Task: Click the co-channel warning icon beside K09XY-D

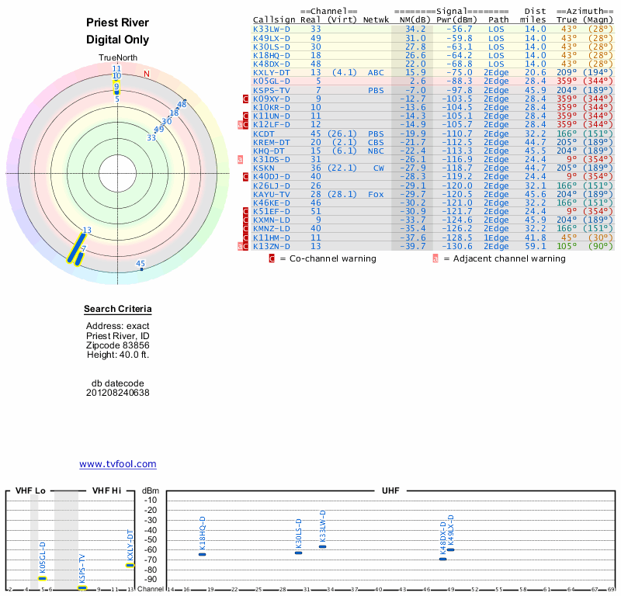Action: pos(246,99)
